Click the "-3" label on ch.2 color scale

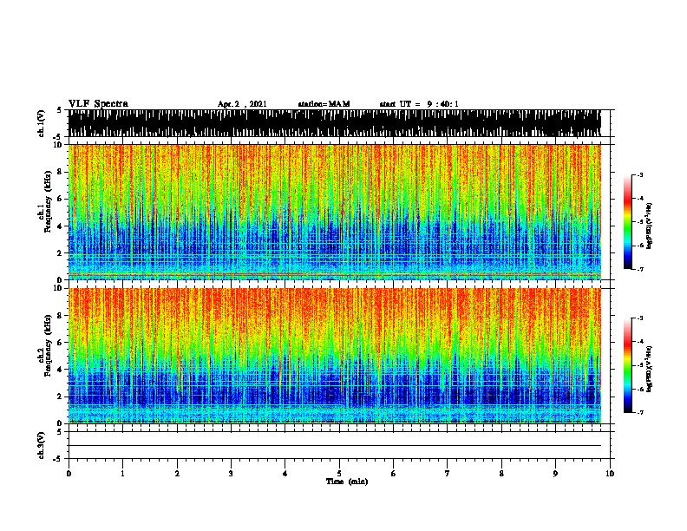639,318
